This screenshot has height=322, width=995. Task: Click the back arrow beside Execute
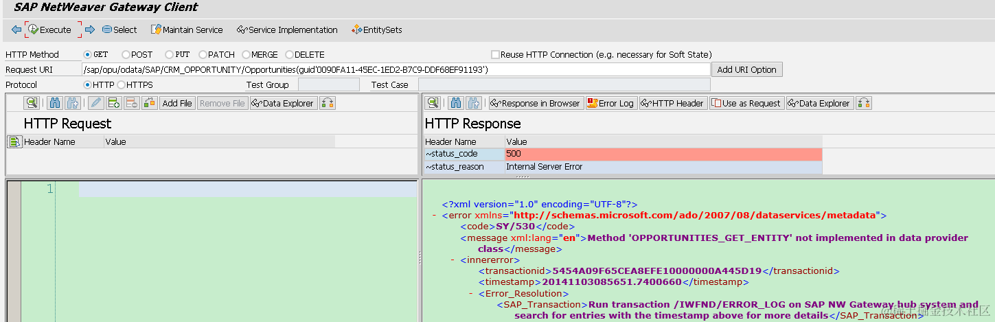coord(16,30)
